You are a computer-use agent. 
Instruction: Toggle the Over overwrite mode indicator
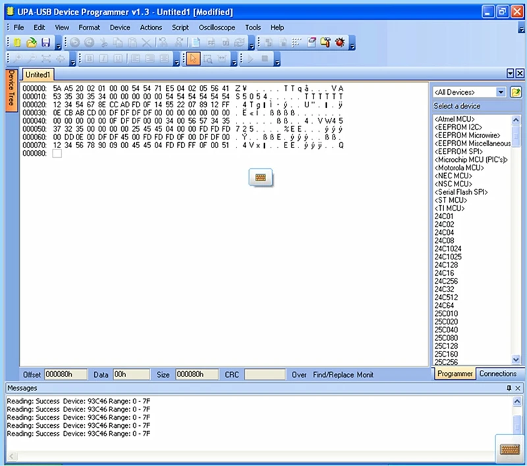pos(299,375)
